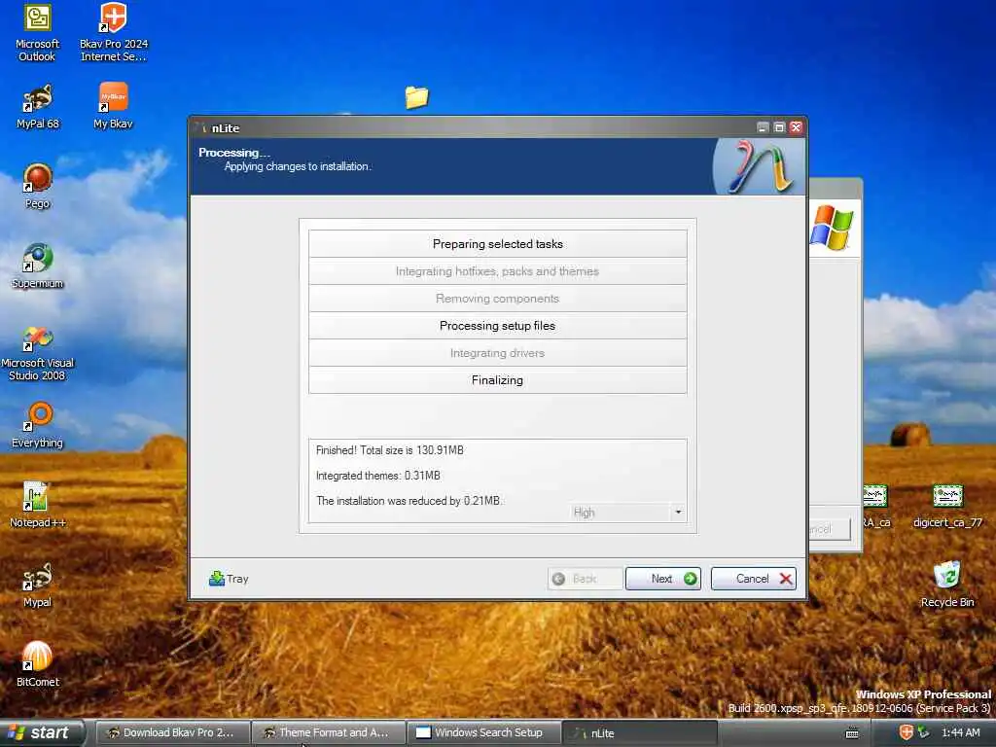Viewport: 996px width, 747px height.
Task: Click the Finalizing step
Action: (x=497, y=380)
